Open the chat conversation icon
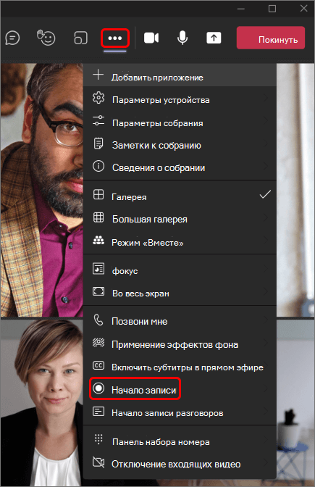The image size is (315, 487). point(13,38)
